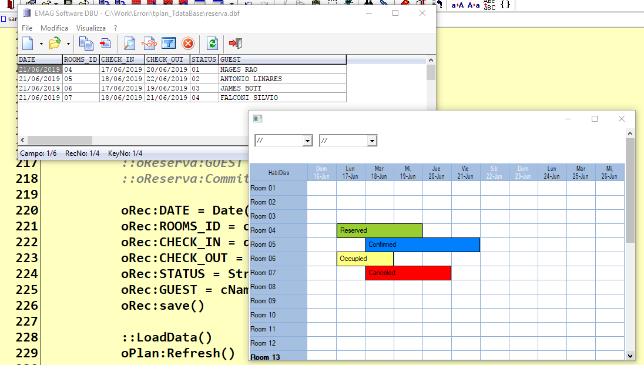Expand the new file dropdown arrow

41,43
